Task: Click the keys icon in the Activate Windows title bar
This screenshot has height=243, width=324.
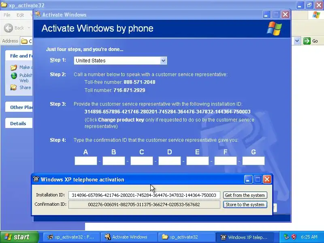Action: (x=38, y=14)
